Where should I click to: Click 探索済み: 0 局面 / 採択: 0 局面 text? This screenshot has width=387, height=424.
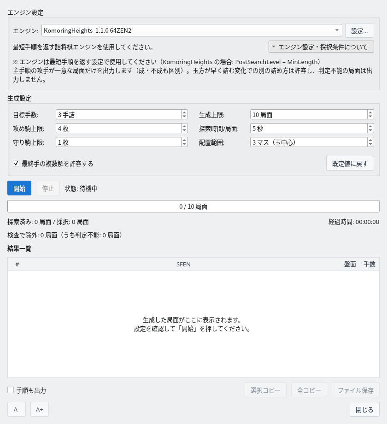(x=48, y=222)
